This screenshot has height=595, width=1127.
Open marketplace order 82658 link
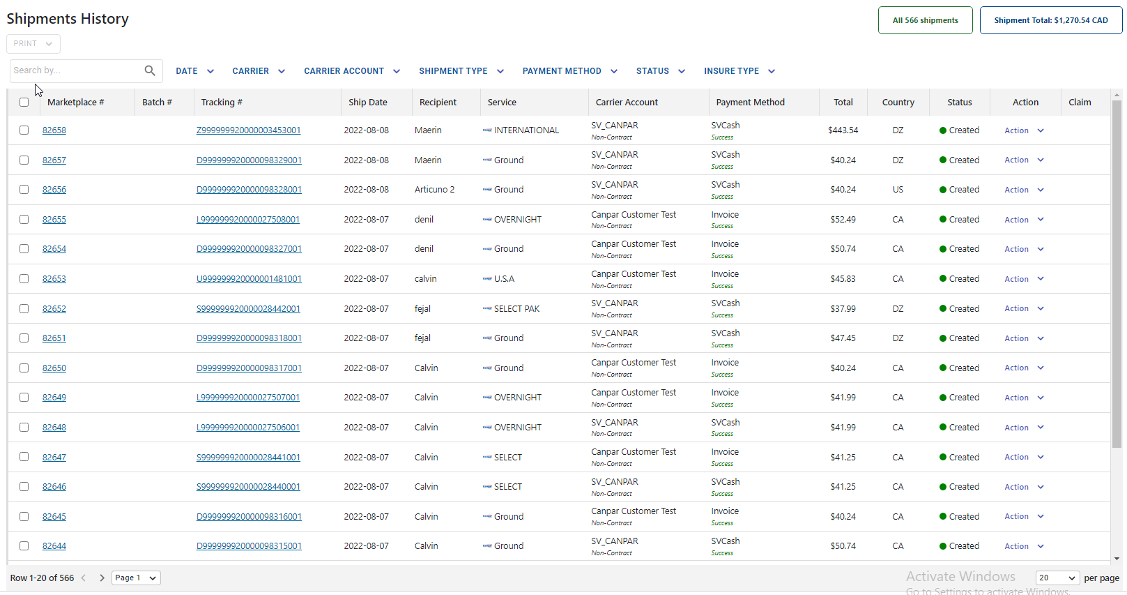[x=54, y=130]
